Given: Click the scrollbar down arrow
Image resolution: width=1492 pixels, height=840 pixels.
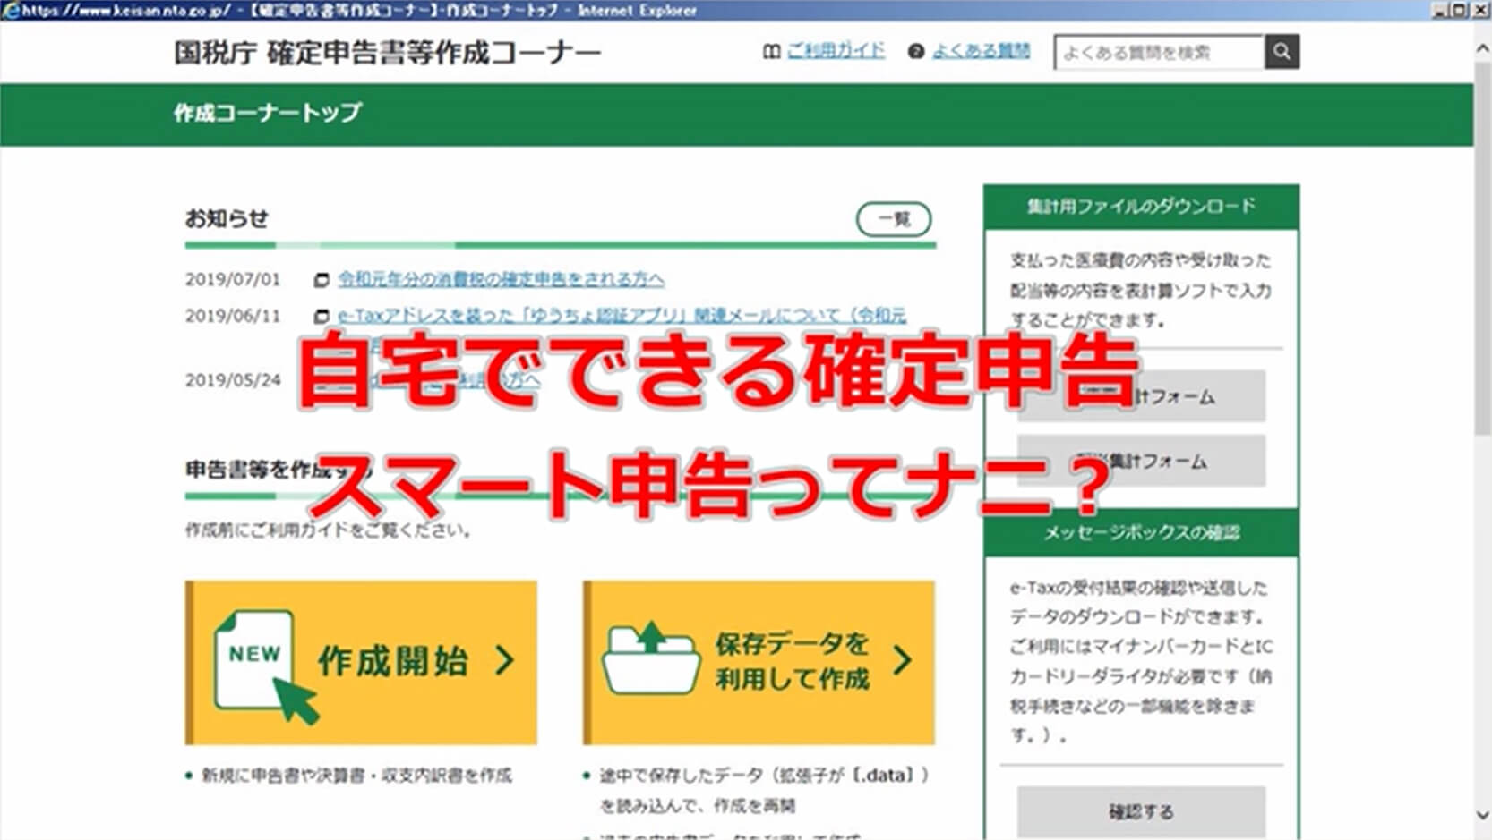Looking at the screenshot, I should (x=1482, y=815).
